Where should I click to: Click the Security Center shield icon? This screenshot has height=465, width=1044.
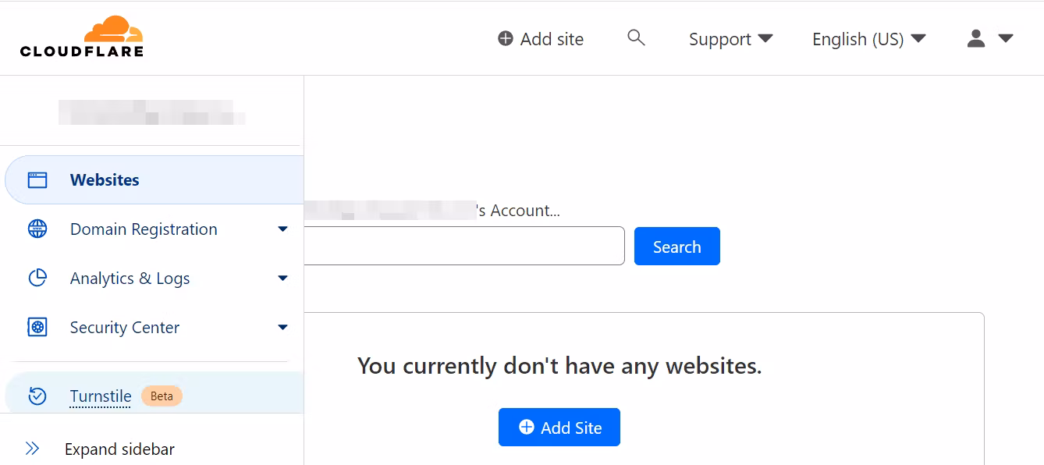coord(37,327)
